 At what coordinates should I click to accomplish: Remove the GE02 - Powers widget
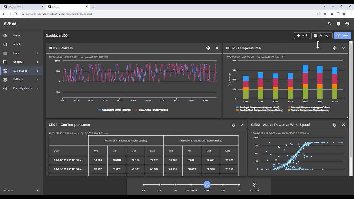(x=217, y=48)
